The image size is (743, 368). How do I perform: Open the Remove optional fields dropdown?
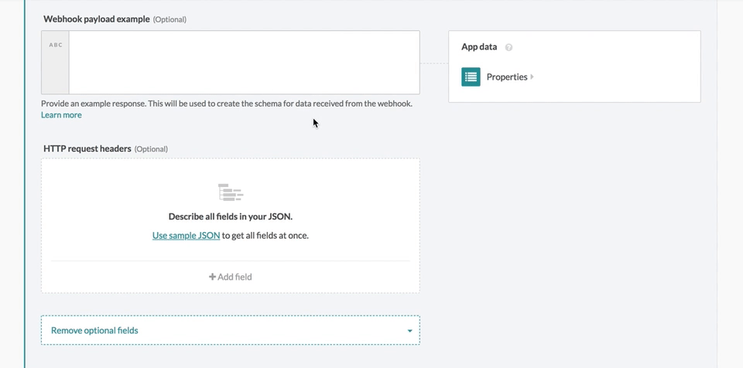(231, 330)
